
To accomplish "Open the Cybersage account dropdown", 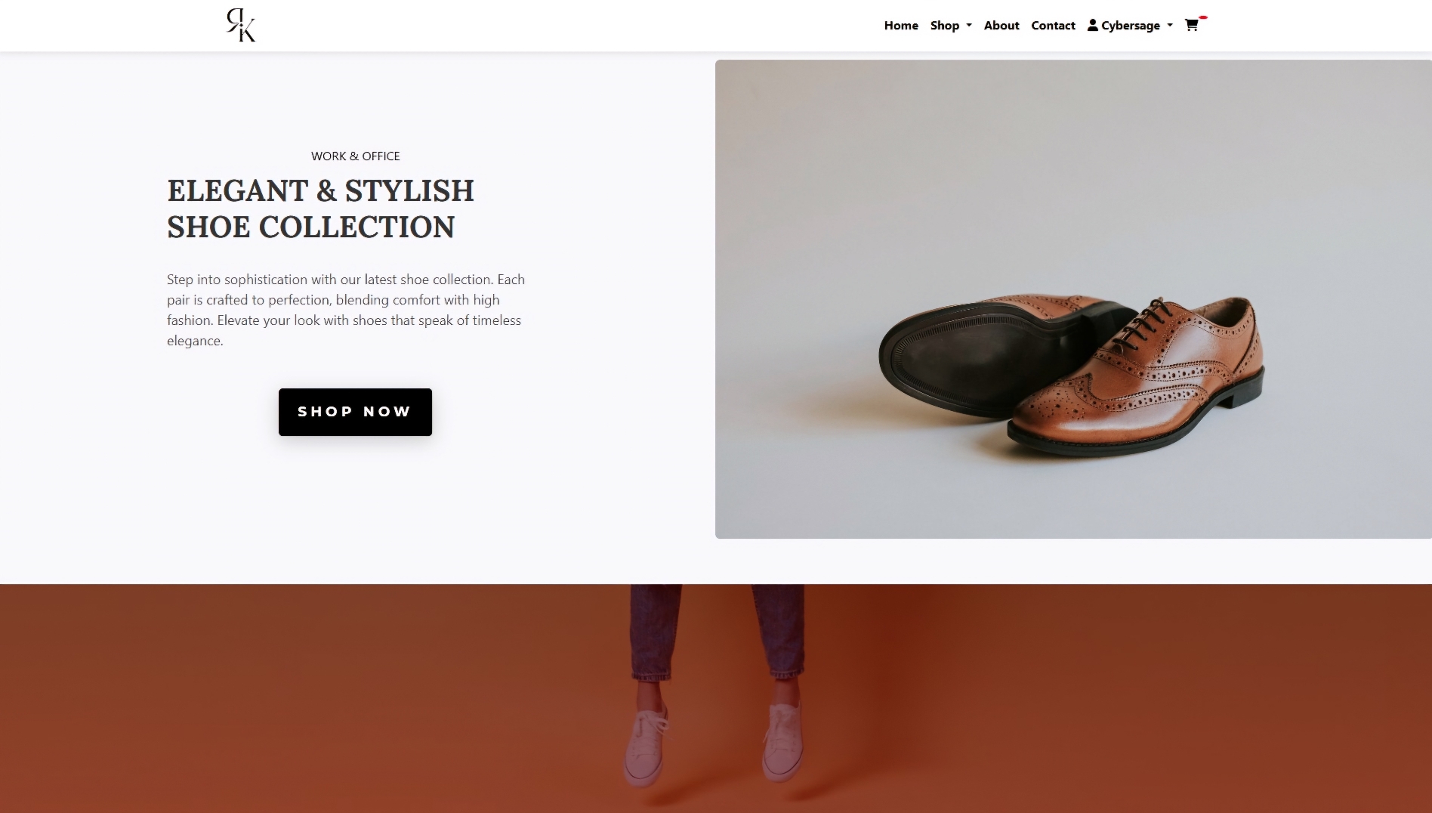I will click(1130, 26).
